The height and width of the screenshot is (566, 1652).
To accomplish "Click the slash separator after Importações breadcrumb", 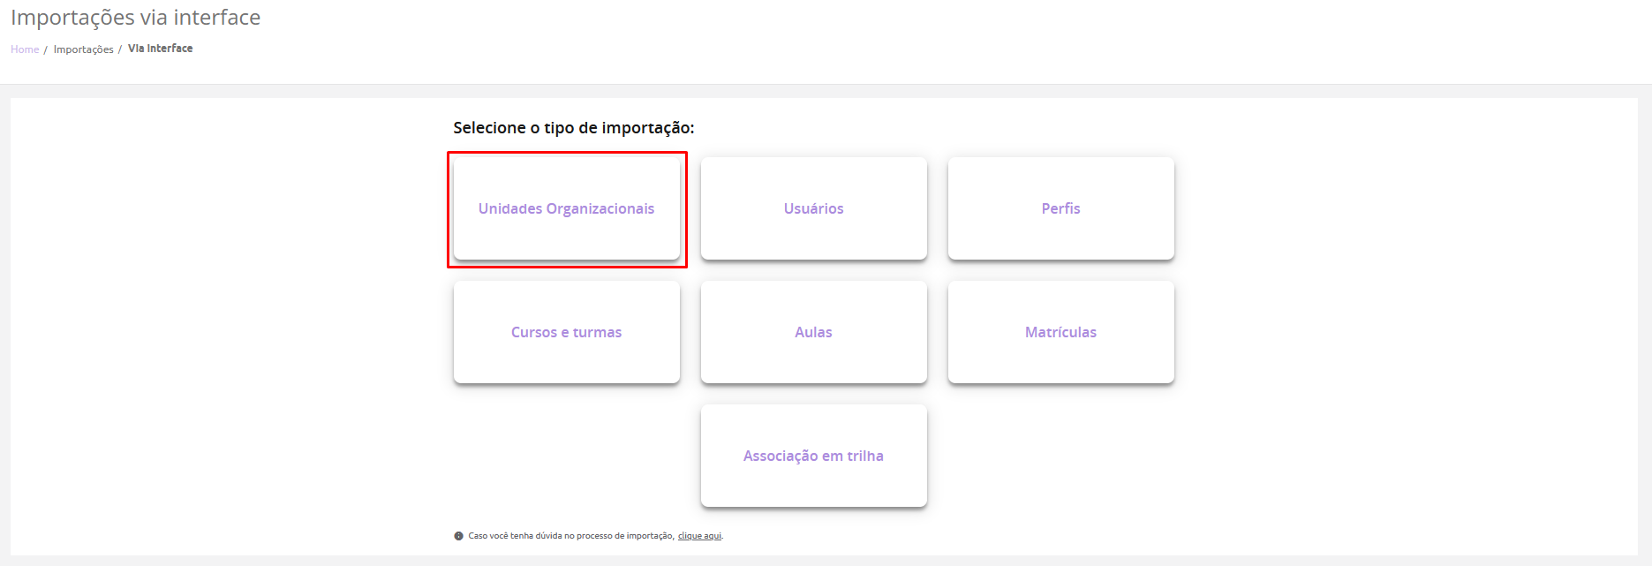I will [120, 49].
